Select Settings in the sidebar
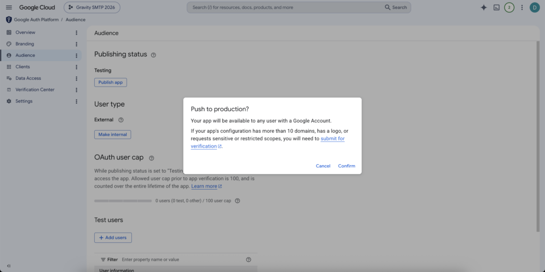 (x=24, y=101)
